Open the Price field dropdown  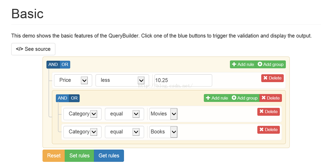pyautogui.click(x=73, y=80)
